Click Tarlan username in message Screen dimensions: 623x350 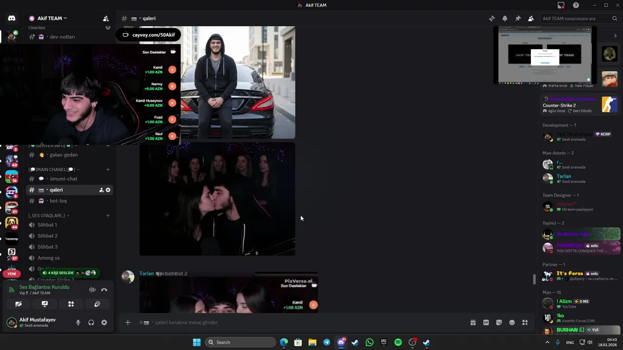147,274
